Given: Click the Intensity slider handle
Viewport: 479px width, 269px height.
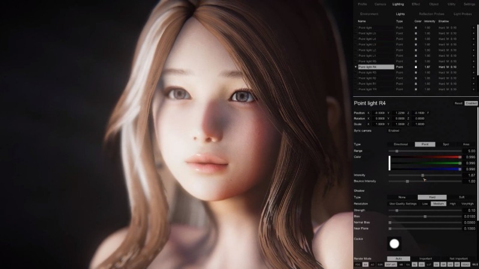Looking at the screenshot, I should click(423, 175).
